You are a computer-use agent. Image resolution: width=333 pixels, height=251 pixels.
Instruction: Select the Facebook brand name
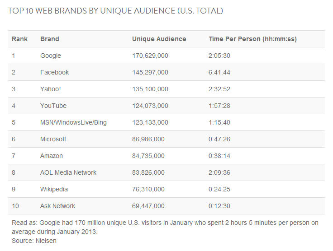point(54,72)
